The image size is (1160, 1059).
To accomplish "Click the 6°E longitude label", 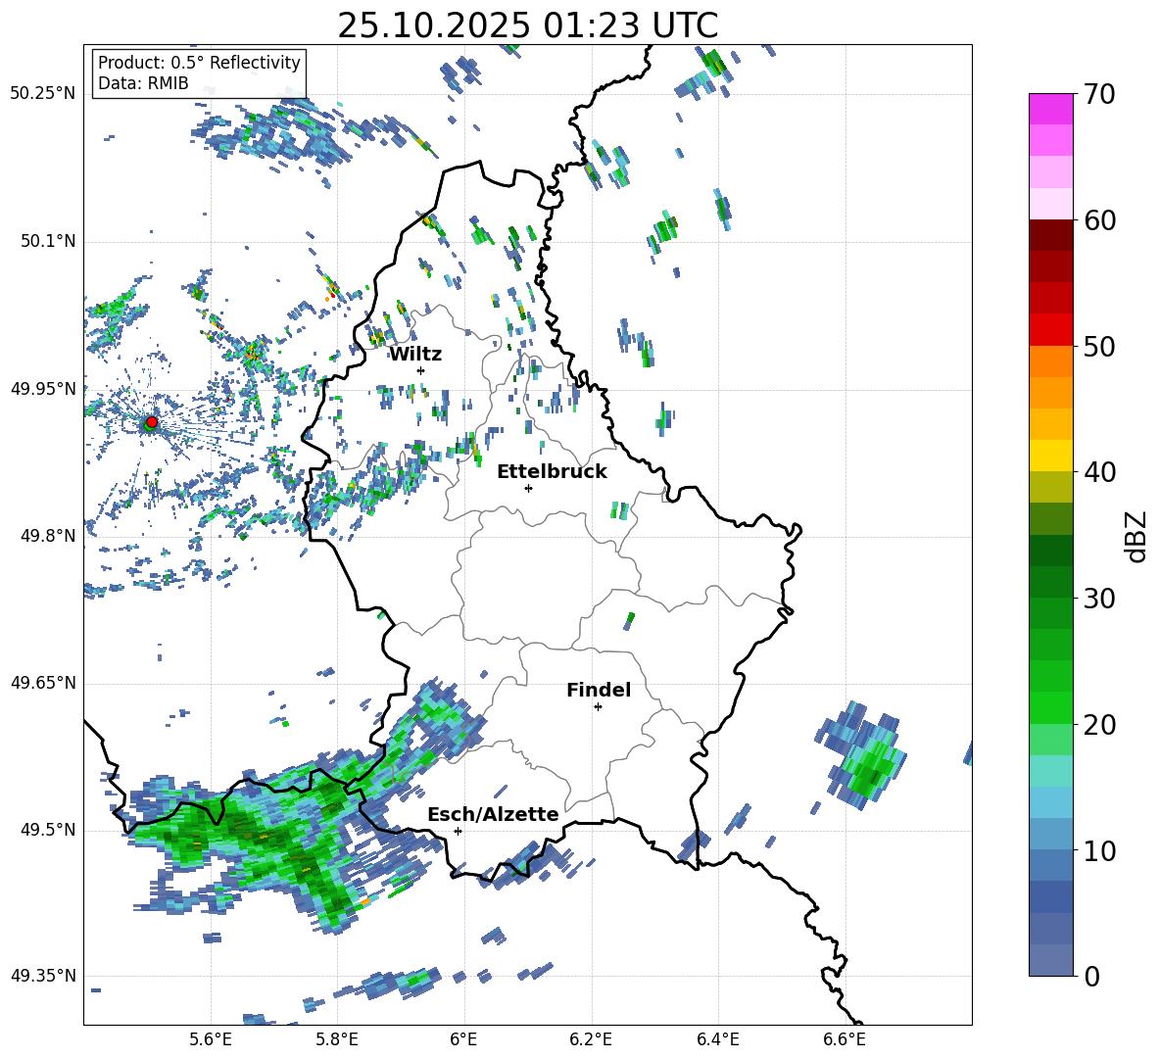I will coord(463,1039).
